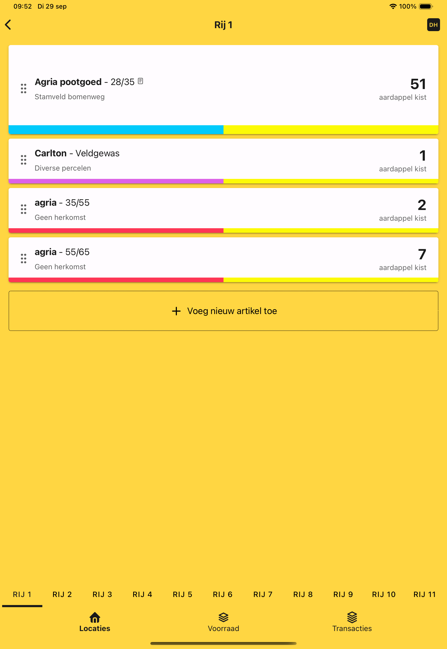Switch to the RIJ 2 tab

click(62, 594)
